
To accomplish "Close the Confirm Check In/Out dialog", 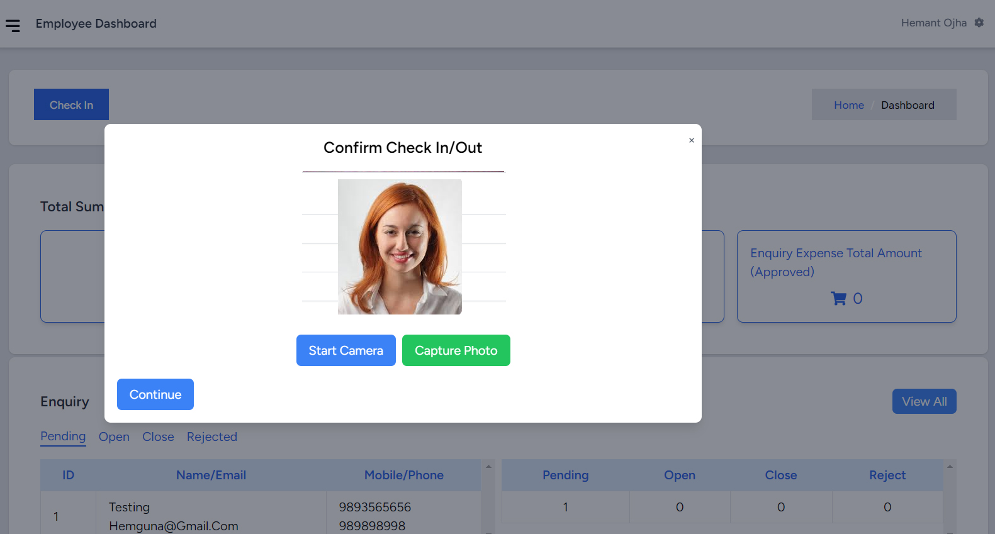I will tap(691, 140).
